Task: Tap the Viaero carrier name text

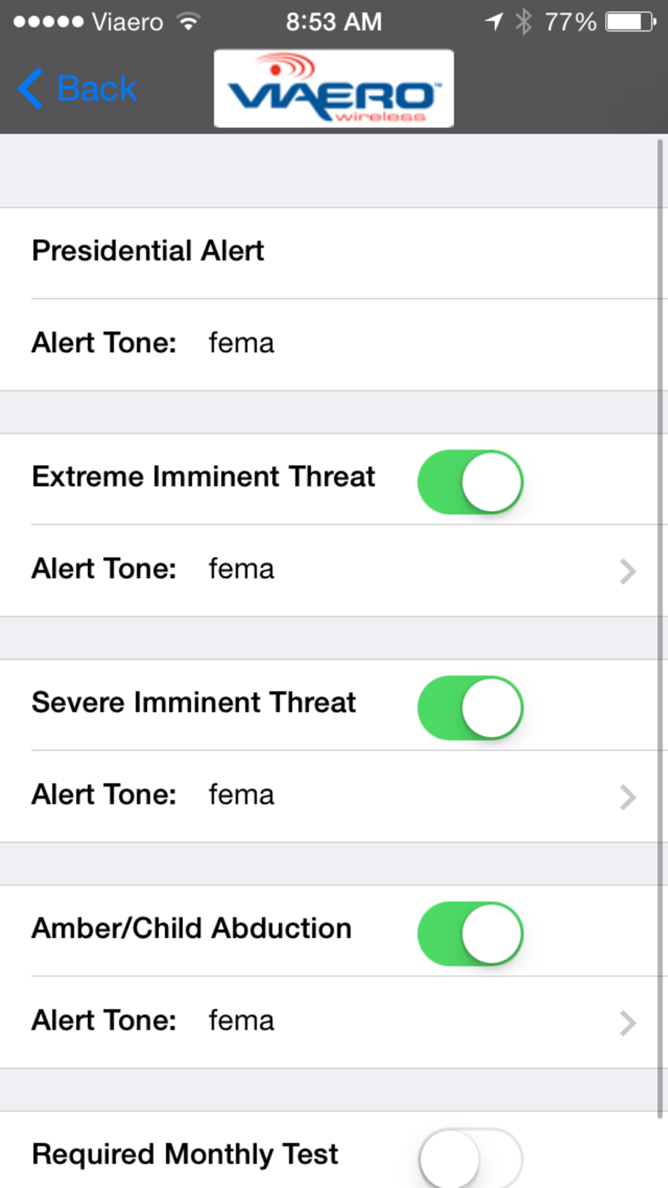Action: [x=128, y=22]
